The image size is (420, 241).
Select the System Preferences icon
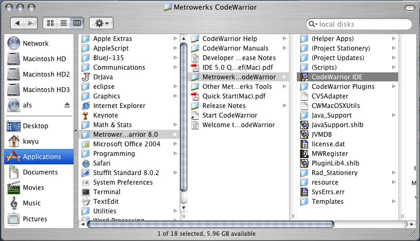86,182
